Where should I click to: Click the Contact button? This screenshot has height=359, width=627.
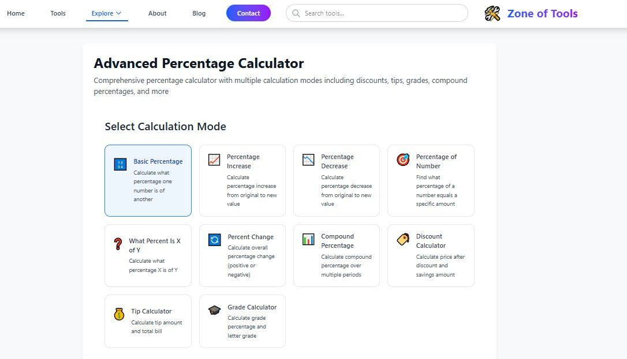pos(248,13)
